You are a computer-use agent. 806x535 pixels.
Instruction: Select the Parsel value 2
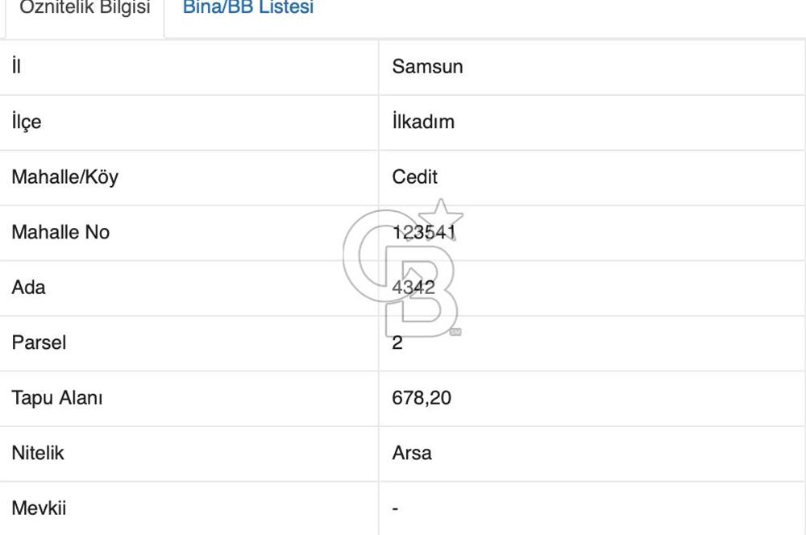tap(397, 342)
